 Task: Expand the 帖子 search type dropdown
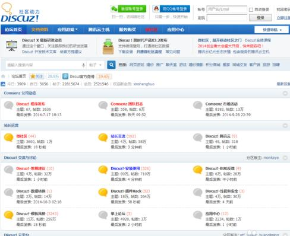pos(96,65)
